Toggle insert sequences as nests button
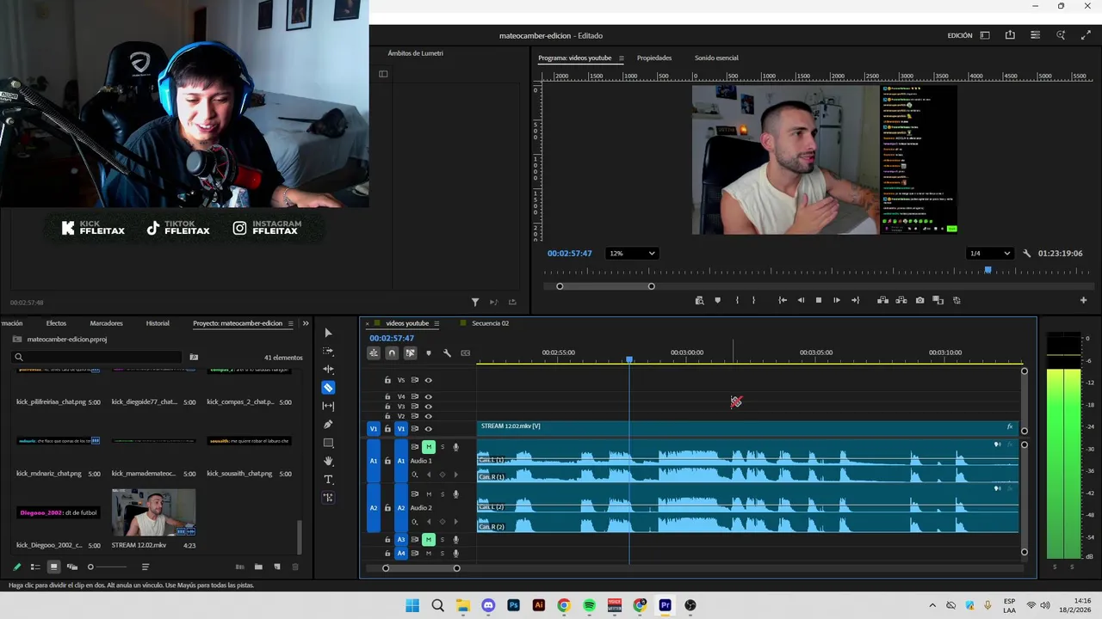The image size is (1102, 619). [374, 353]
